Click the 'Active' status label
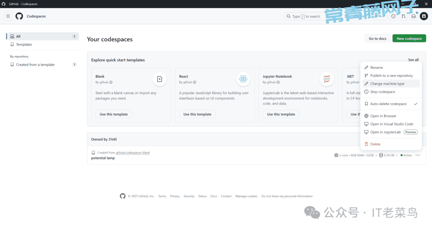This screenshot has width=432, height=230. [408, 155]
